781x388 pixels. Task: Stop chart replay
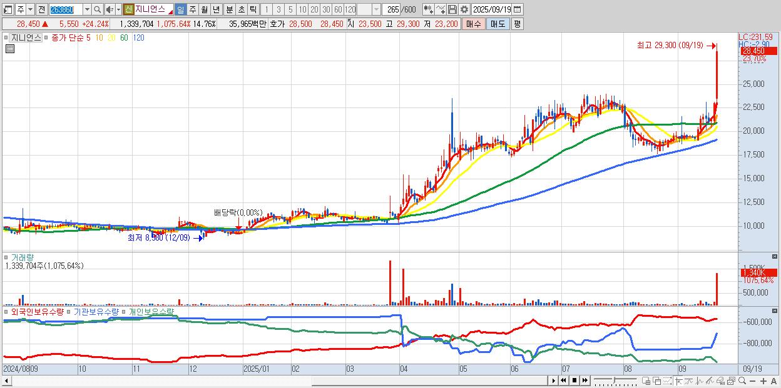(574, 381)
